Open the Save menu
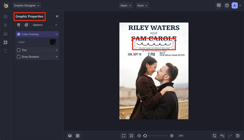 (142, 5)
